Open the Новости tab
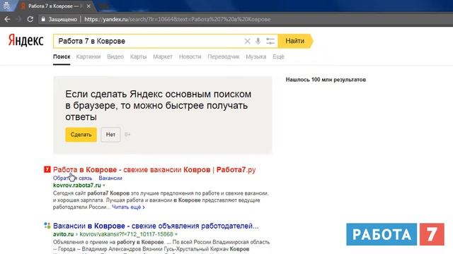 tap(190, 56)
